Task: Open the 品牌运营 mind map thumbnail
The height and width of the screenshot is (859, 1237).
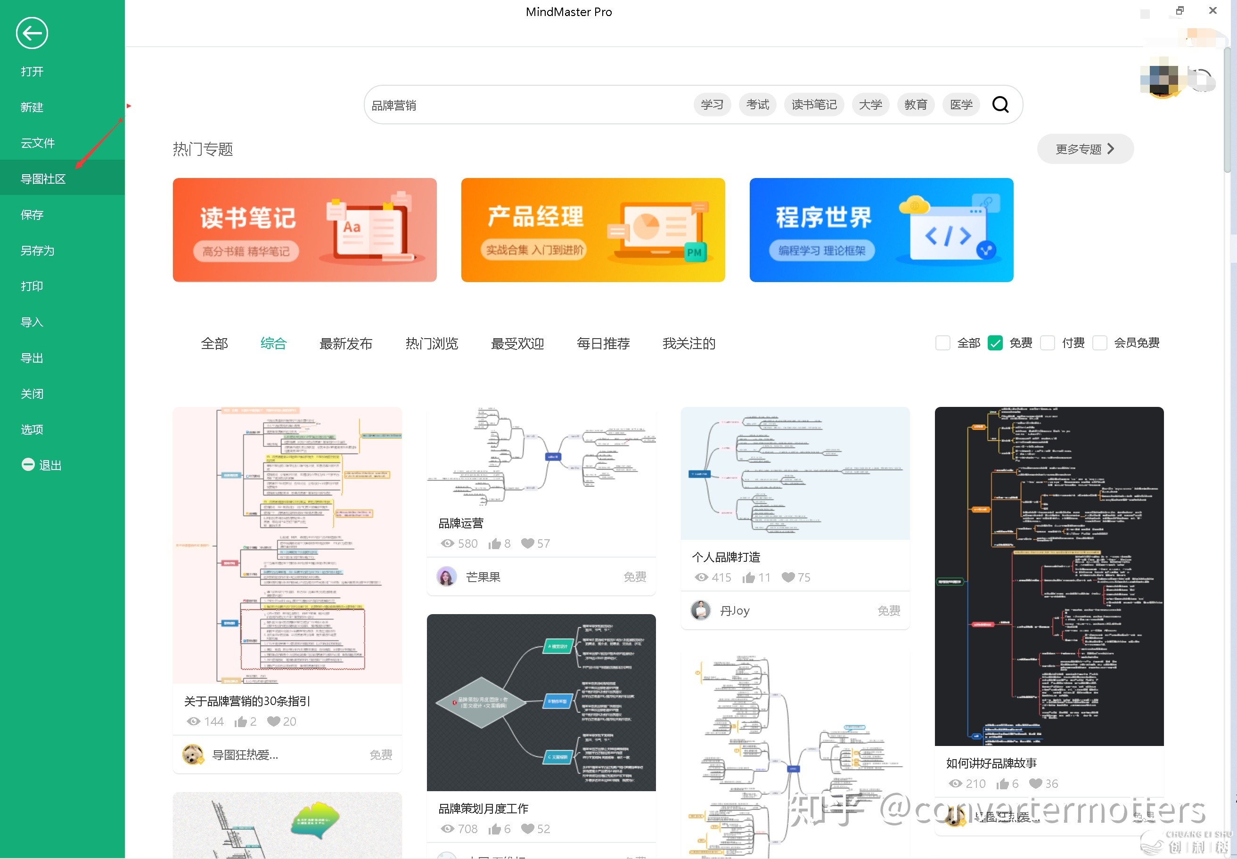Action: click(541, 456)
